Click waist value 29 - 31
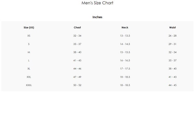 click(x=172, y=44)
